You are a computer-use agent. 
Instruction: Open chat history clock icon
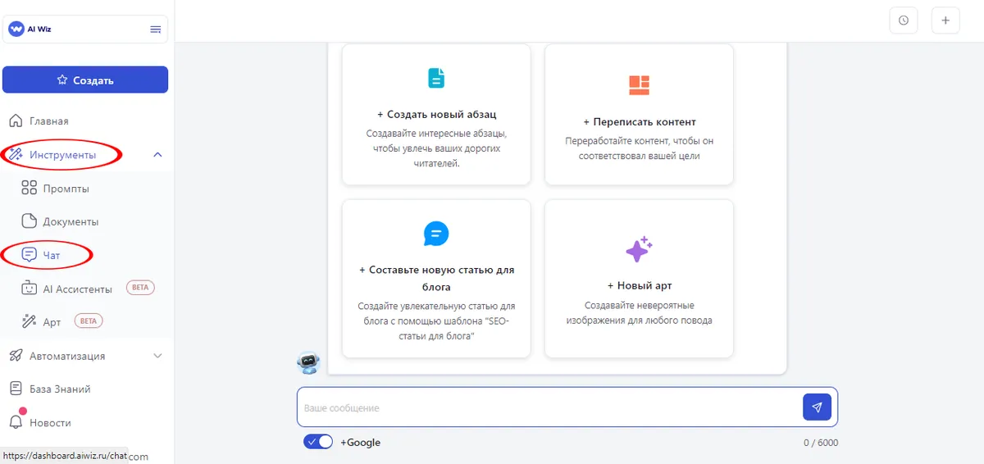(904, 20)
